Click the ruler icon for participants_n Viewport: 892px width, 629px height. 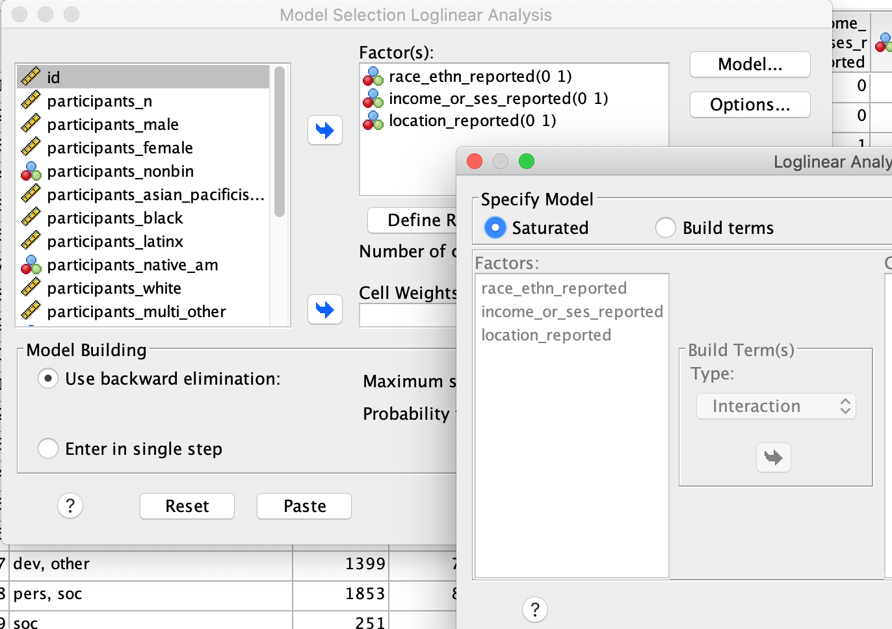click(x=31, y=101)
